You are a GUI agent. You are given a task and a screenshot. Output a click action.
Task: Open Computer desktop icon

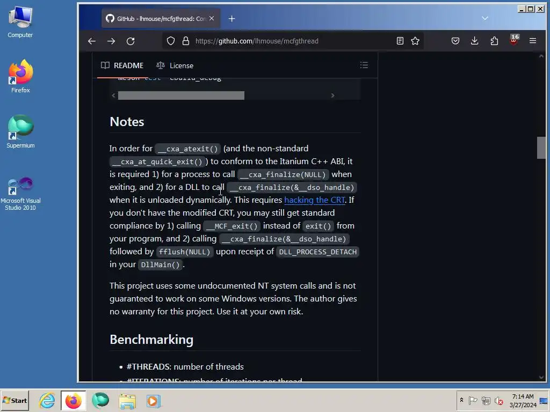click(20, 21)
